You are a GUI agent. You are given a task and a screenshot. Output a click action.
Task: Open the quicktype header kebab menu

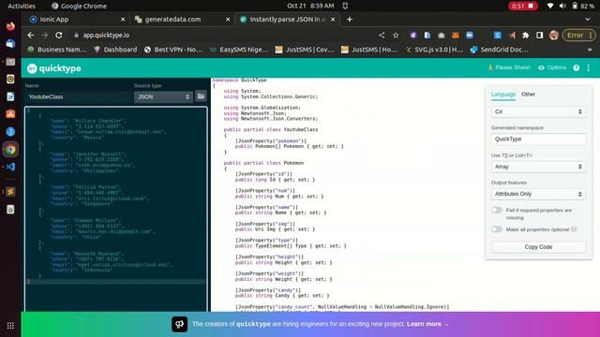[589, 68]
